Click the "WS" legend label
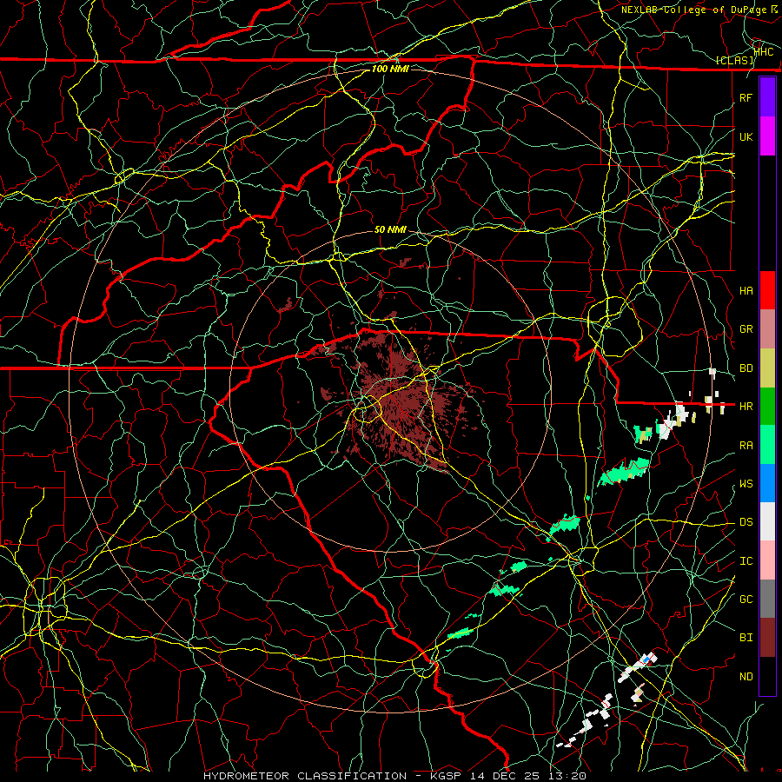Viewport: 782px width, 782px height. [746, 484]
